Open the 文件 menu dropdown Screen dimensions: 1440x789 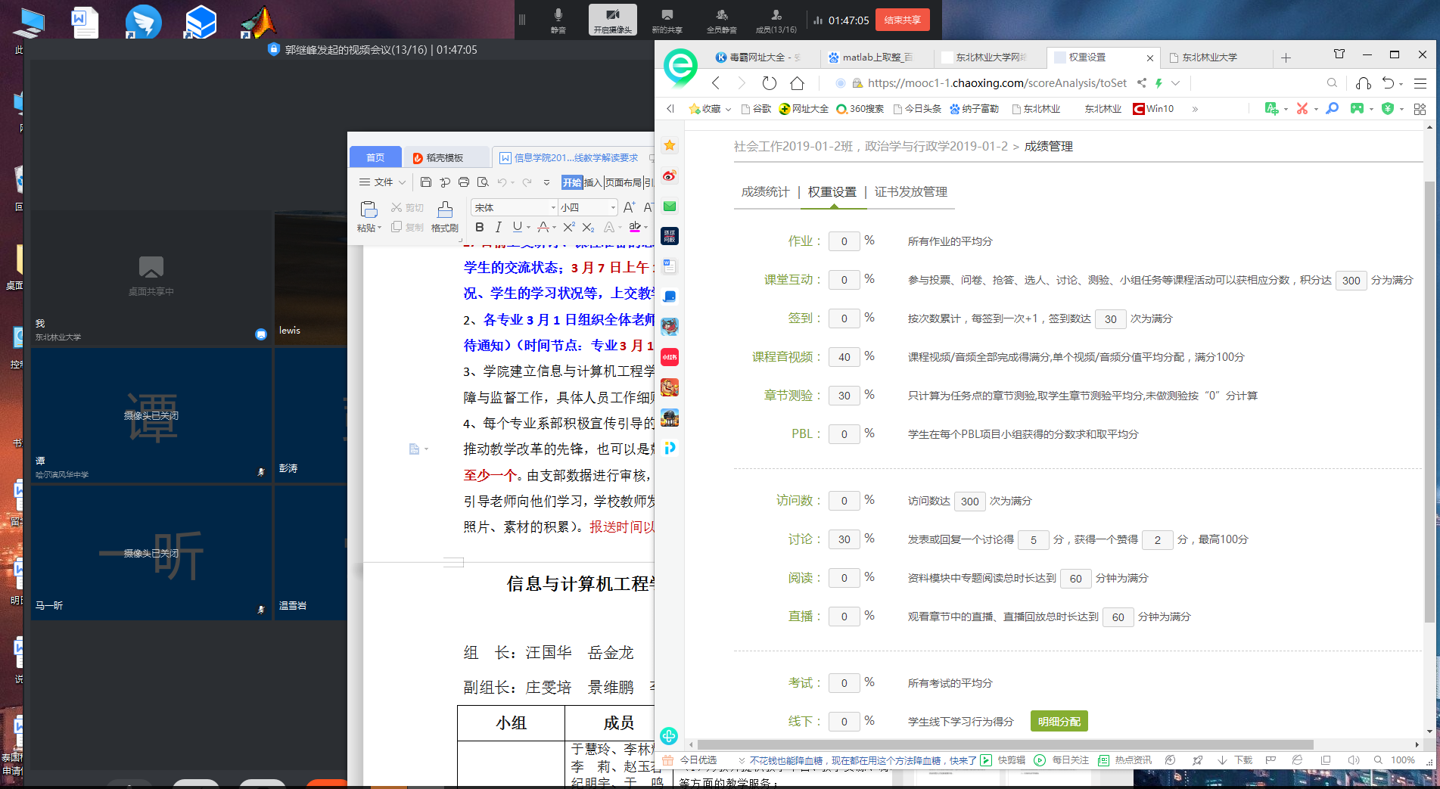point(383,182)
